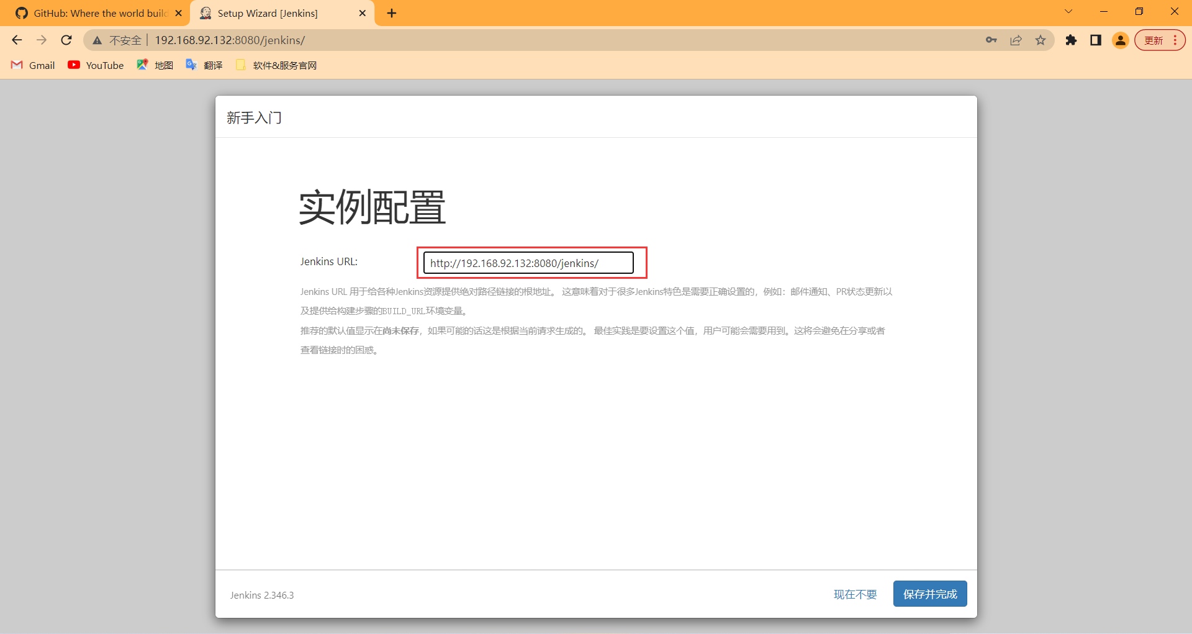Viewport: 1192px width, 634px height.
Task: Click the 新手入门 header text
Action: coord(255,118)
